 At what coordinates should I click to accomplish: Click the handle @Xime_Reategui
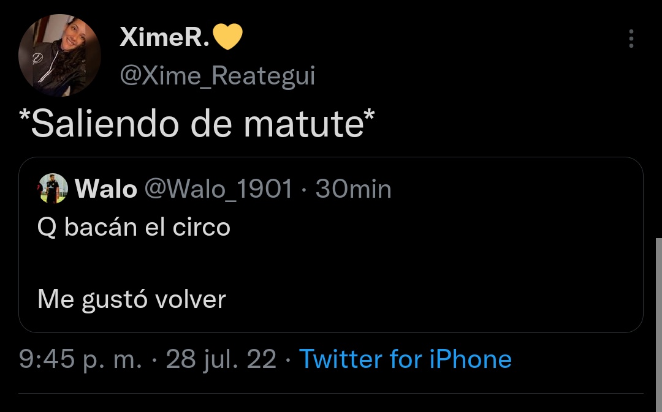click(x=217, y=75)
